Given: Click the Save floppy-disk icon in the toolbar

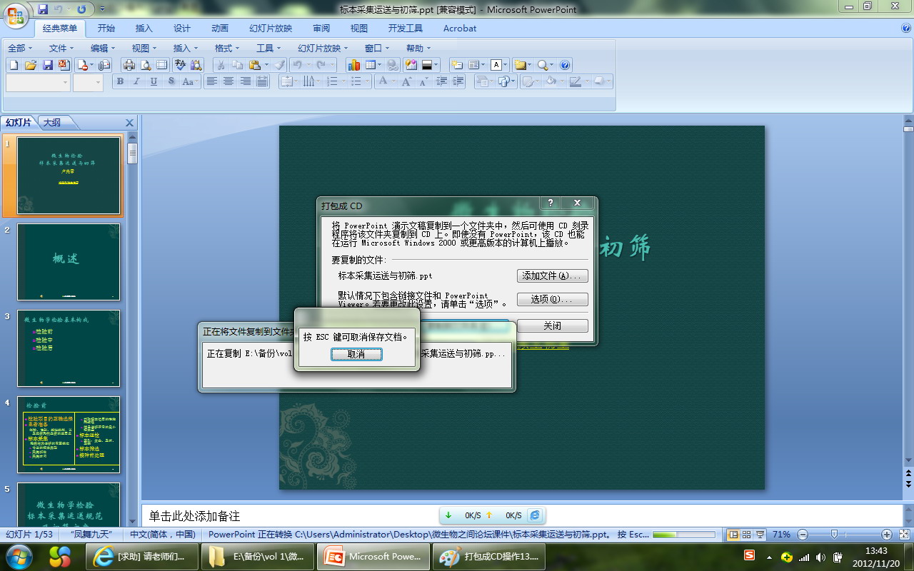Looking at the screenshot, I should pyautogui.click(x=48, y=65).
